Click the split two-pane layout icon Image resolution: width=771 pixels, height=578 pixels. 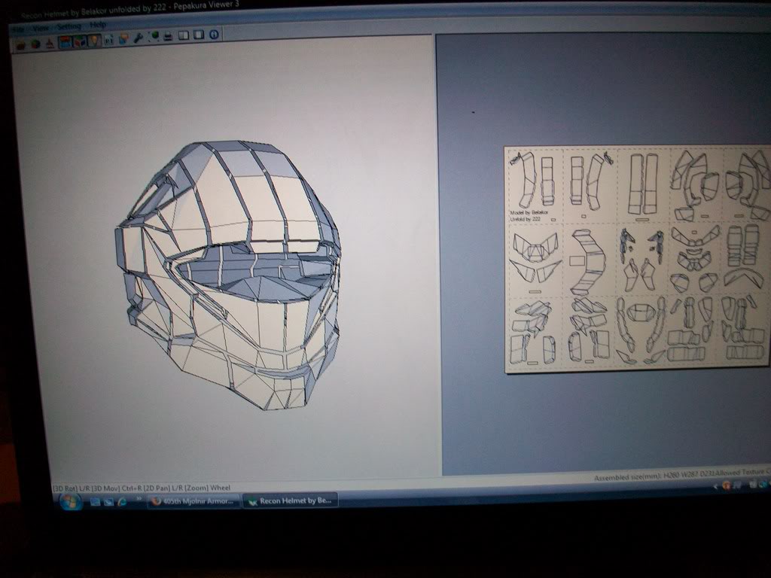[x=184, y=35]
